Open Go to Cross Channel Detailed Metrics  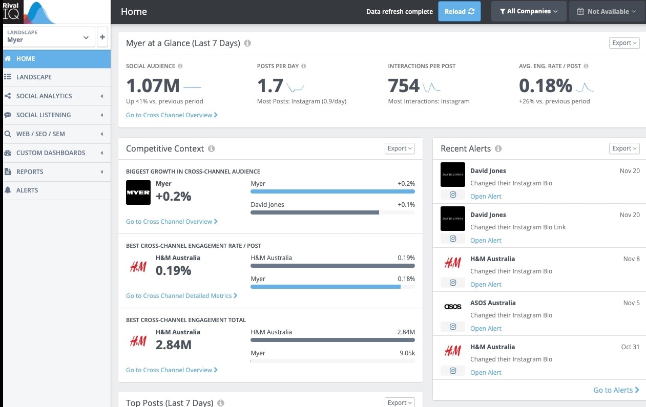181,295
